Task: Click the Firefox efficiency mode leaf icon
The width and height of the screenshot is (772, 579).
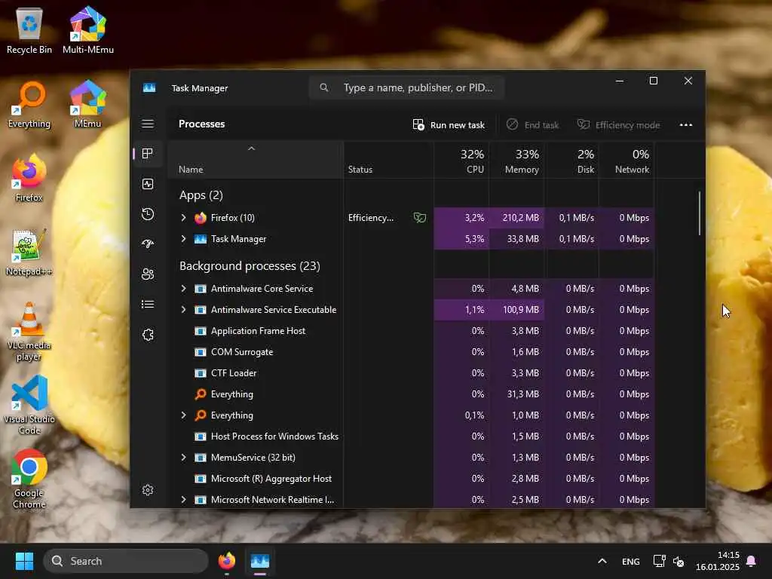Action: pyautogui.click(x=419, y=218)
